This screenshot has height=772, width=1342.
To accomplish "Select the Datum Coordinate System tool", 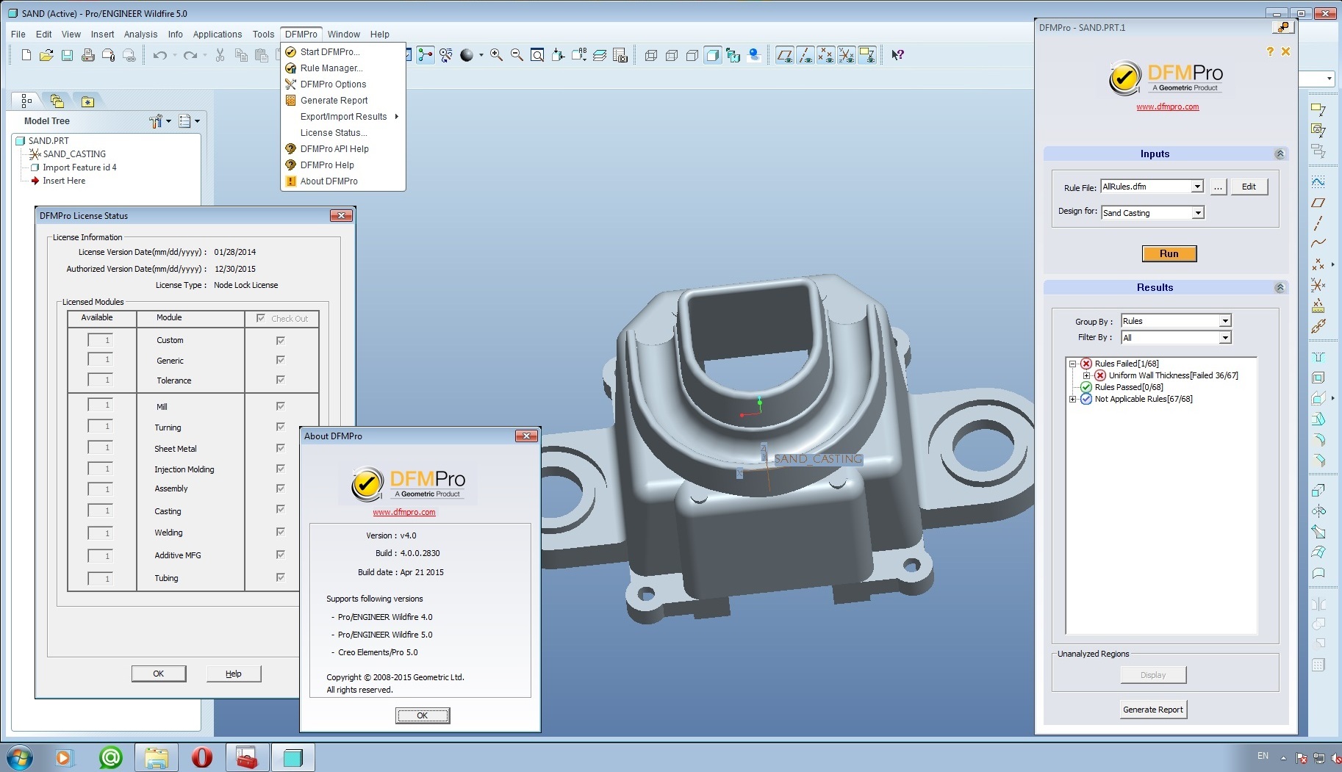I will tap(1318, 285).
